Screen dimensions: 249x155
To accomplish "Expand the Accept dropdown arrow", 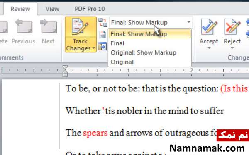I will 209,48.
